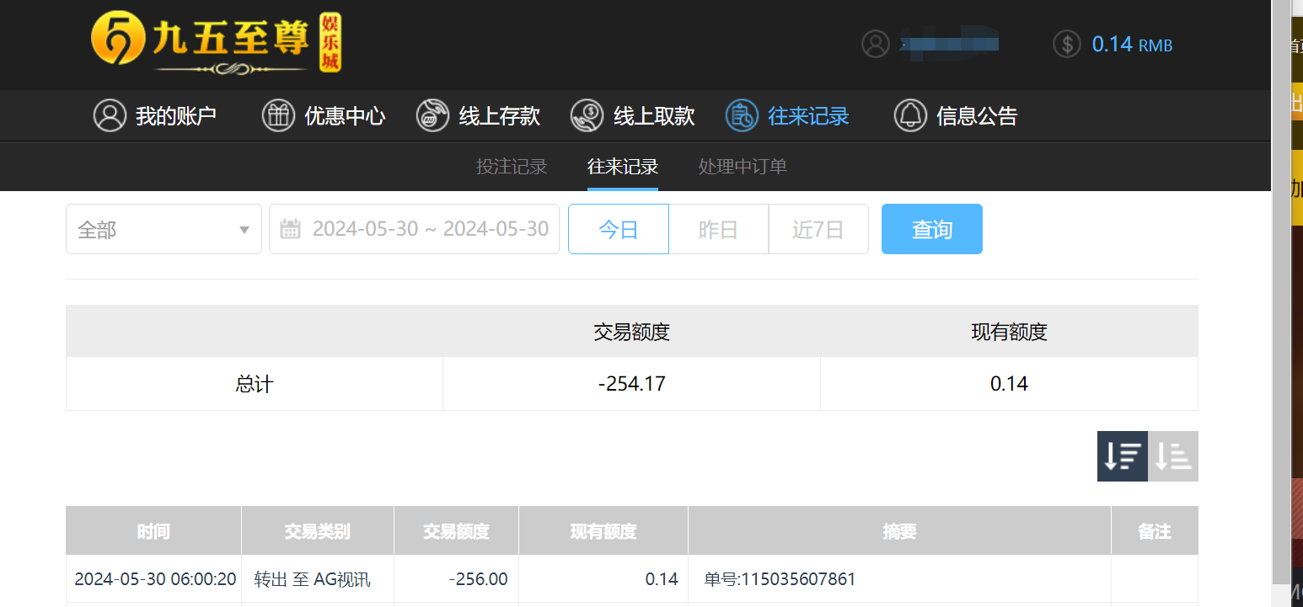This screenshot has height=607, width=1303.
Task: Click the 线上存款 deposit icon
Action: pyautogui.click(x=432, y=115)
